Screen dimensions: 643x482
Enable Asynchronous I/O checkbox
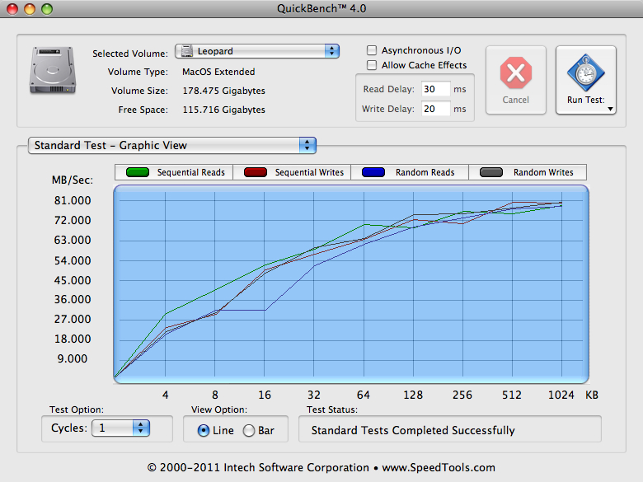[372, 50]
